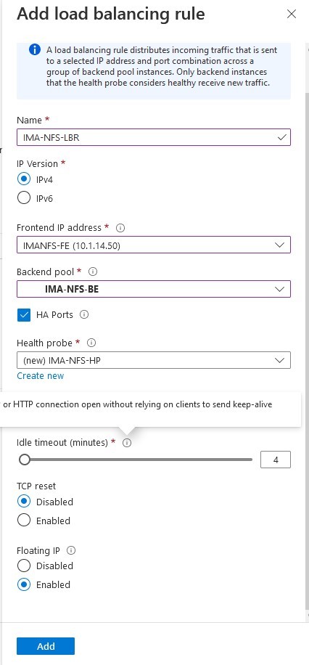
Task: Select the IPv6 radio button
Action: click(x=24, y=197)
